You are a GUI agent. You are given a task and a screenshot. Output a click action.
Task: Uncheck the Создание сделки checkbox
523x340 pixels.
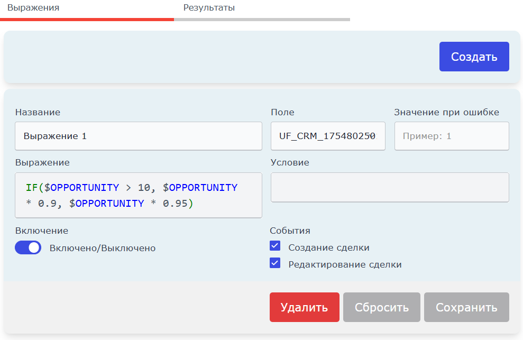point(275,246)
